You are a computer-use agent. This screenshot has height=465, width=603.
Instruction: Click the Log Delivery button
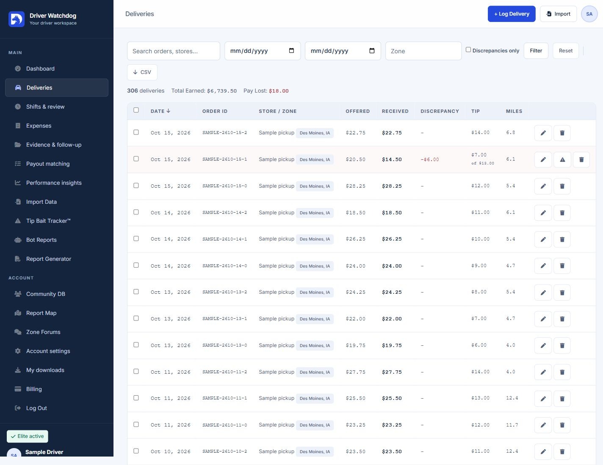[x=512, y=14]
